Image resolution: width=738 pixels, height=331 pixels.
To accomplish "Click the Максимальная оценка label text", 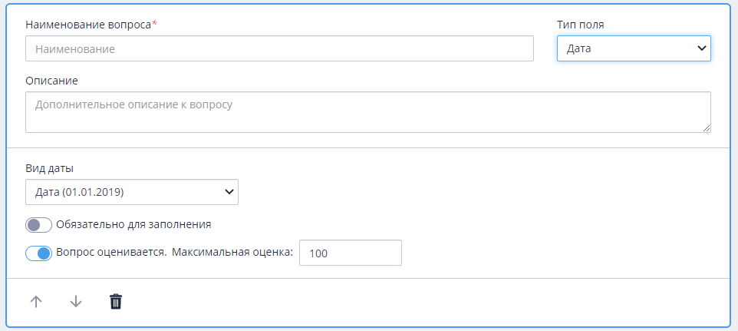I will 232,252.
